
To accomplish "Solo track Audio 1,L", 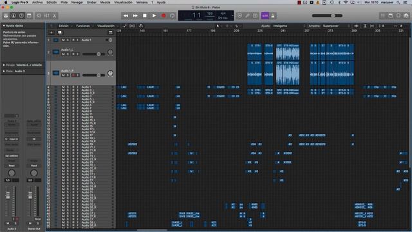I will tap(68, 54).
